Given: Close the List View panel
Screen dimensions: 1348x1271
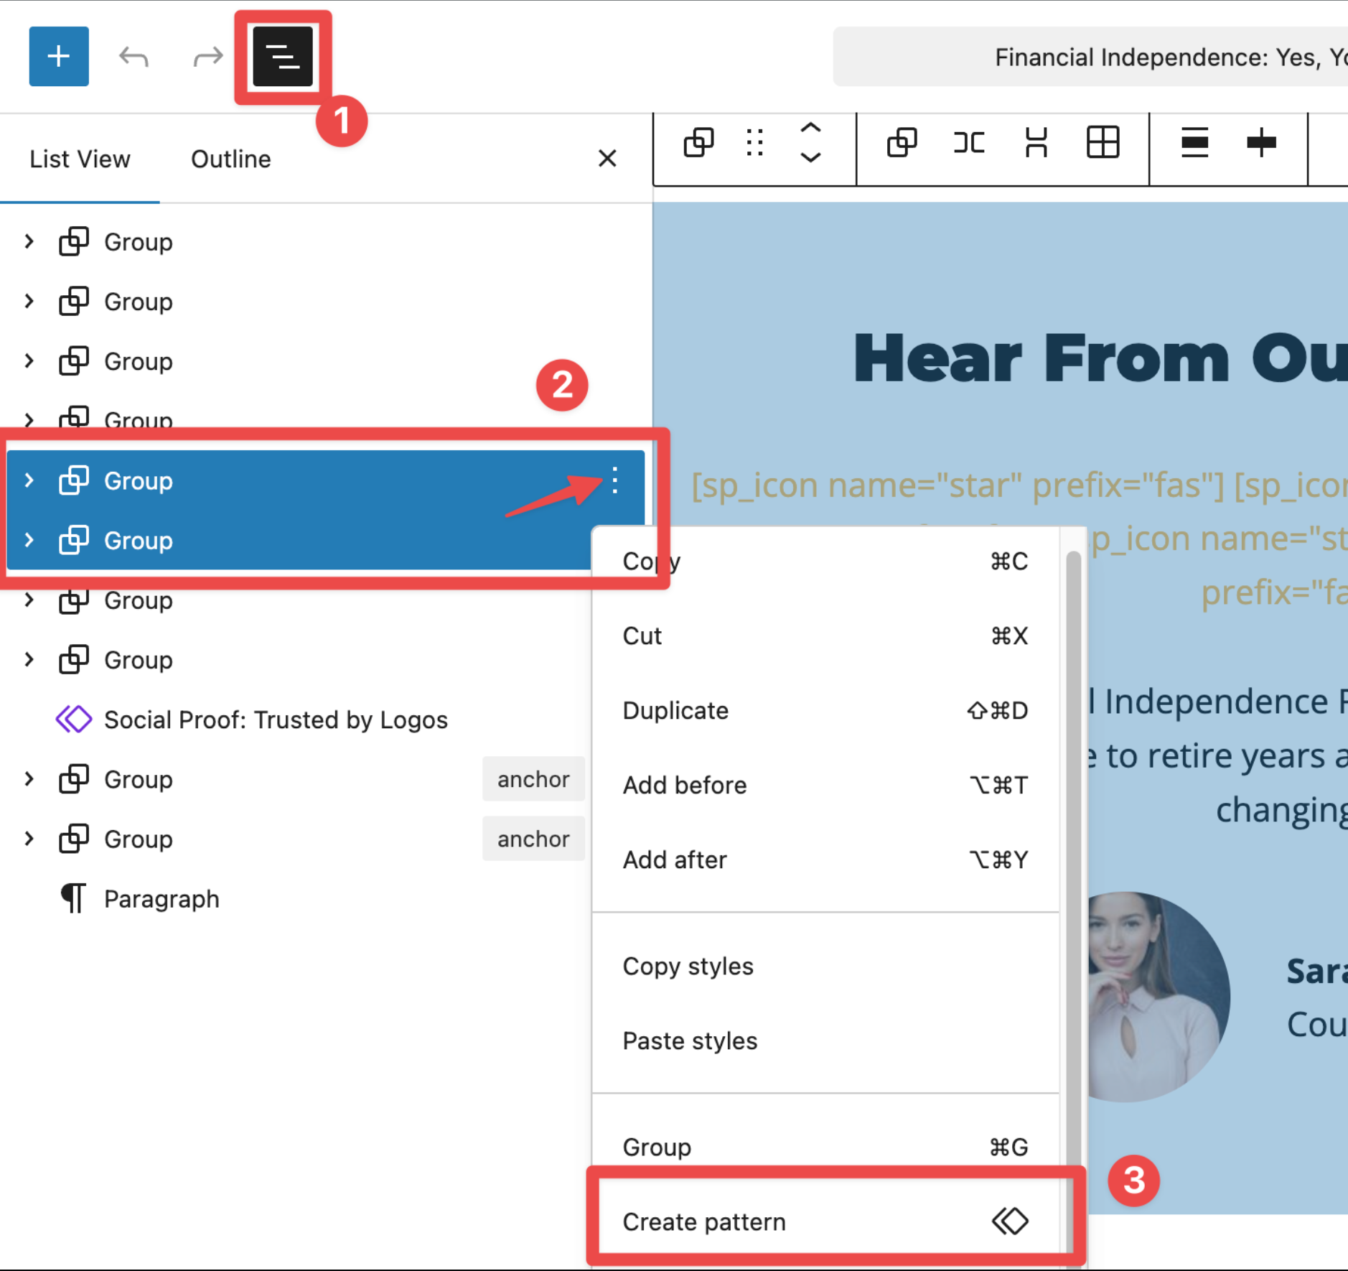Looking at the screenshot, I should coord(607,159).
